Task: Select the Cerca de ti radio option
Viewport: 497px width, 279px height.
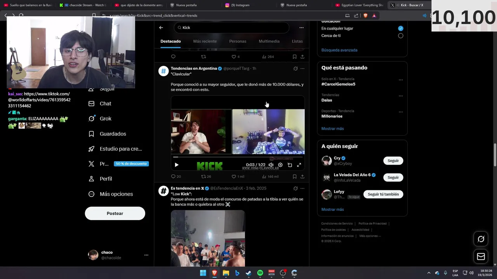Action: pos(401,36)
